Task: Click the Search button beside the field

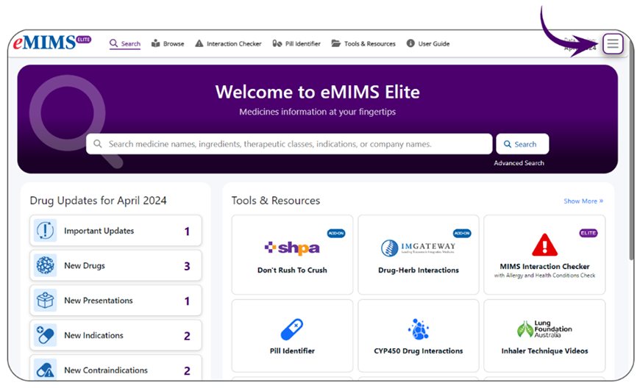Action: pyautogui.click(x=522, y=144)
